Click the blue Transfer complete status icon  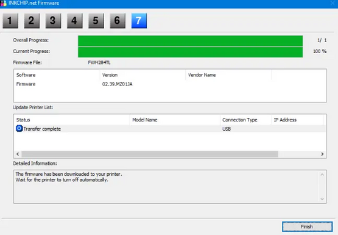[19, 129]
